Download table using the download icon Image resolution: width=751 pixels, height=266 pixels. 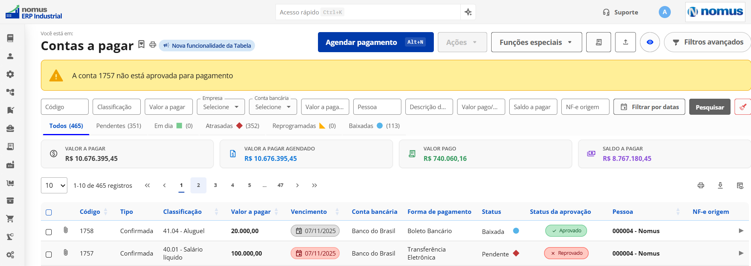720,185
